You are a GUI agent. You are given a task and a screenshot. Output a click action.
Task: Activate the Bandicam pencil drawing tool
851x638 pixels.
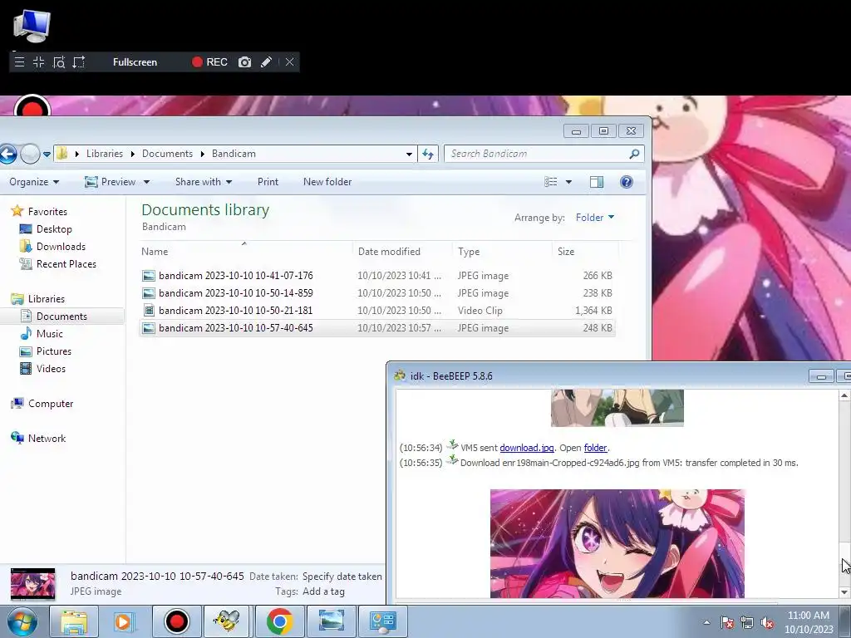click(x=266, y=61)
